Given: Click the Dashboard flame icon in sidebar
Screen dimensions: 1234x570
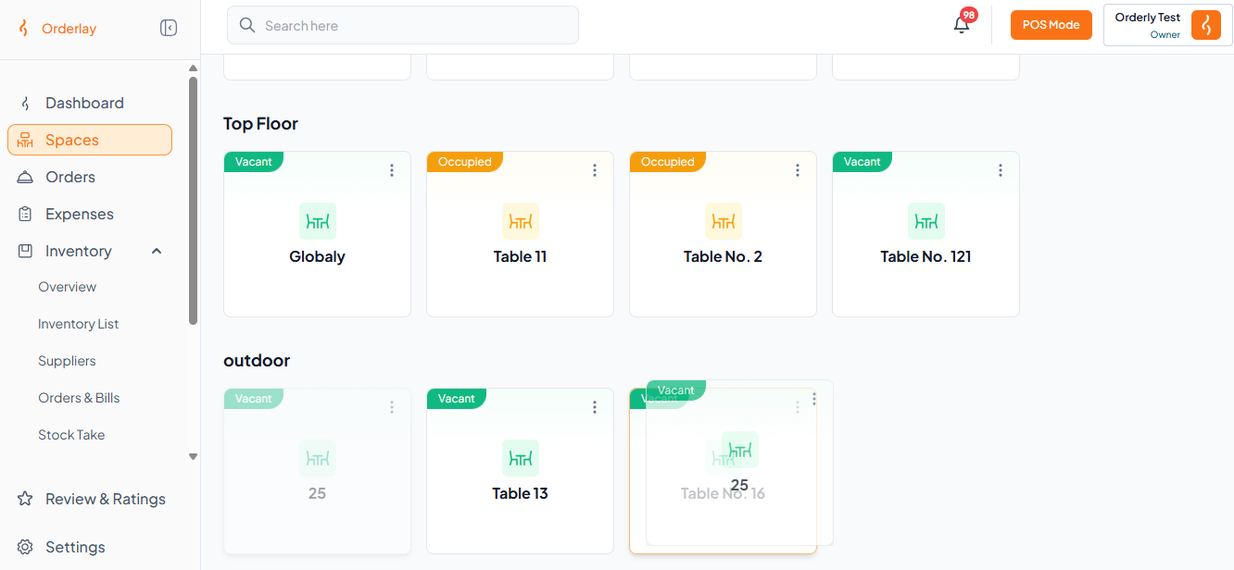Looking at the screenshot, I should (26, 103).
